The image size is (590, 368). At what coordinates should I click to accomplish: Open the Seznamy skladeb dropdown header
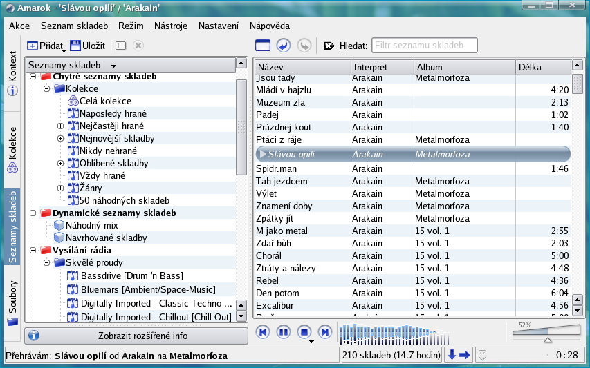tap(130, 66)
